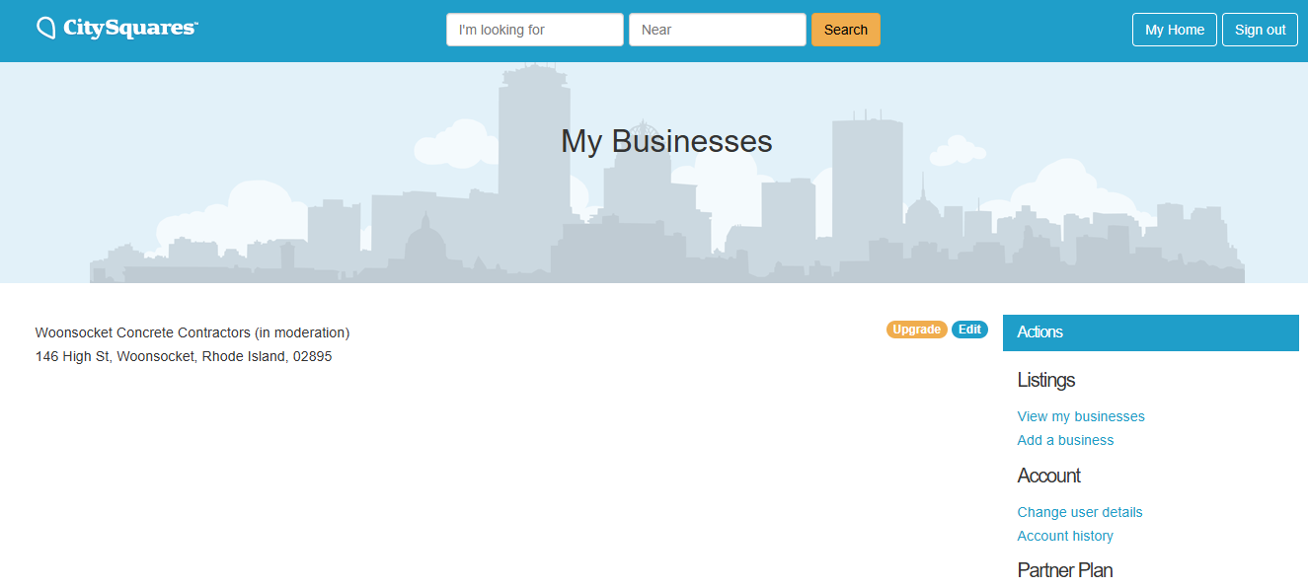Open the CitySquares logo home link
This screenshot has width=1308, height=588.
pos(117,28)
